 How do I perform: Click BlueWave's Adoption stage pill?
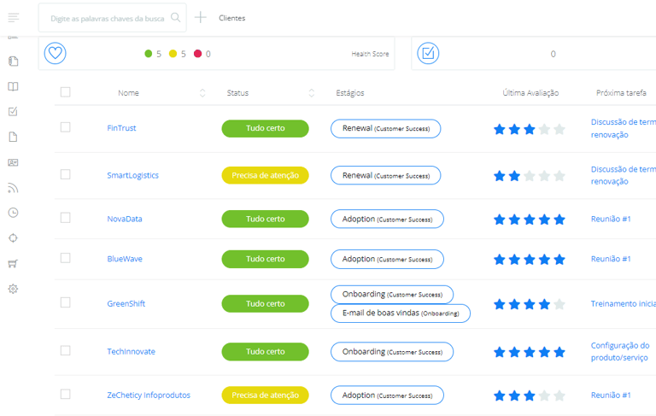click(387, 259)
